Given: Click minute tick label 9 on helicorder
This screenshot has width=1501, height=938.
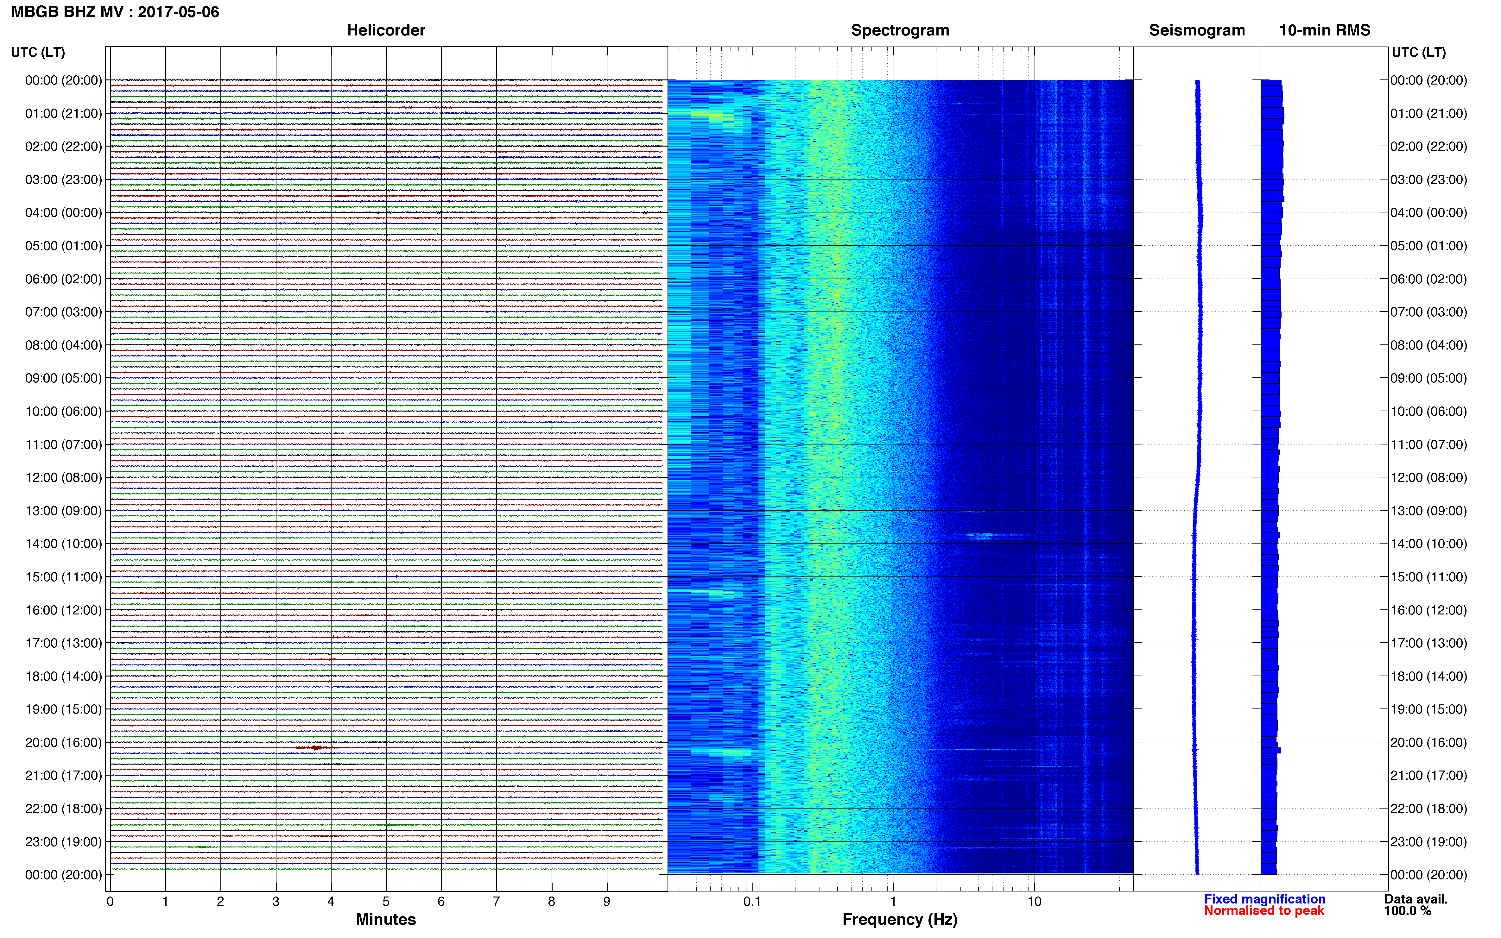Looking at the screenshot, I should click(x=607, y=901).
